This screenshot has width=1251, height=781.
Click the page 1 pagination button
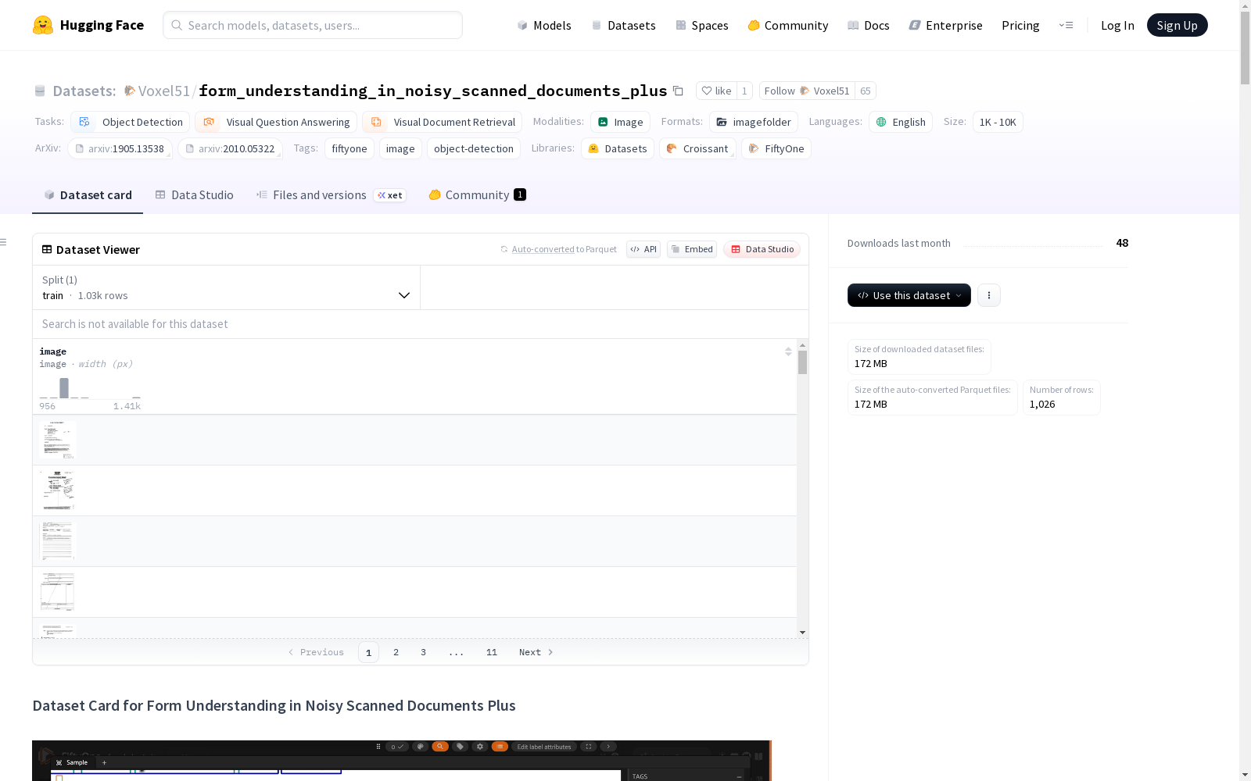(x=368, y=652)
